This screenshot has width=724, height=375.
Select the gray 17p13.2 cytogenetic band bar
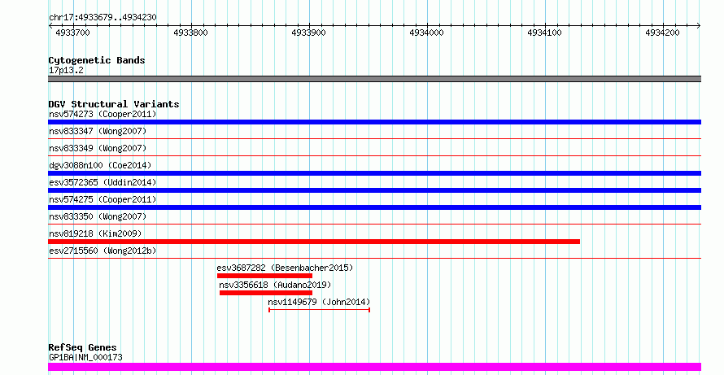pos(374,79)
